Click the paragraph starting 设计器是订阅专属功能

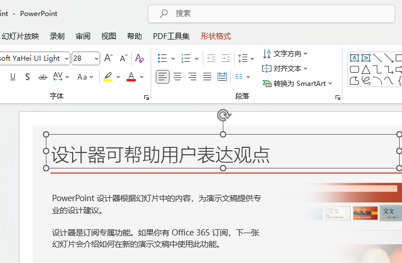tap(156, 238)
